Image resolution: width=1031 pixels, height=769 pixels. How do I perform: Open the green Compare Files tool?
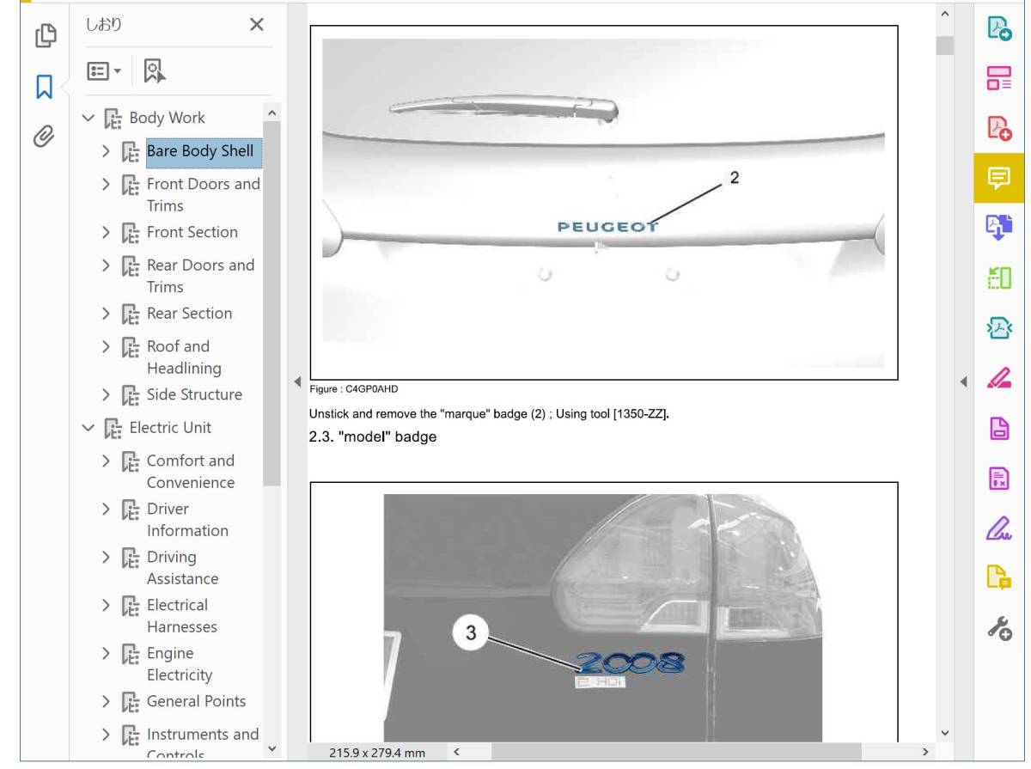coord(998,278)
